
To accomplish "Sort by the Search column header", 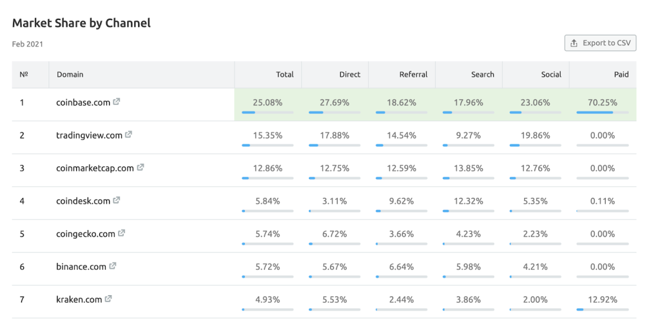I will pos(482,75).
